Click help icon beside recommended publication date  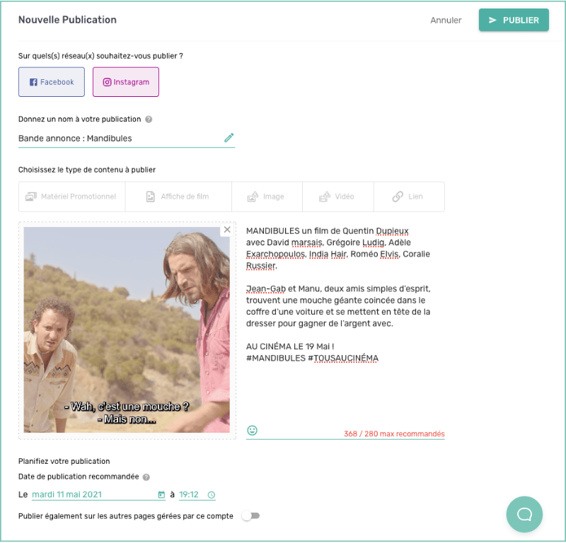pos(146,477)
